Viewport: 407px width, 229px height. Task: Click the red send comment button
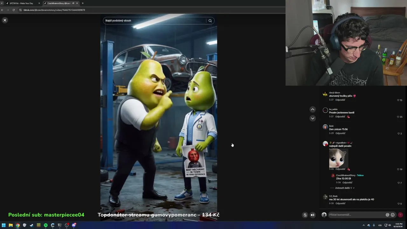coord(400,215)
